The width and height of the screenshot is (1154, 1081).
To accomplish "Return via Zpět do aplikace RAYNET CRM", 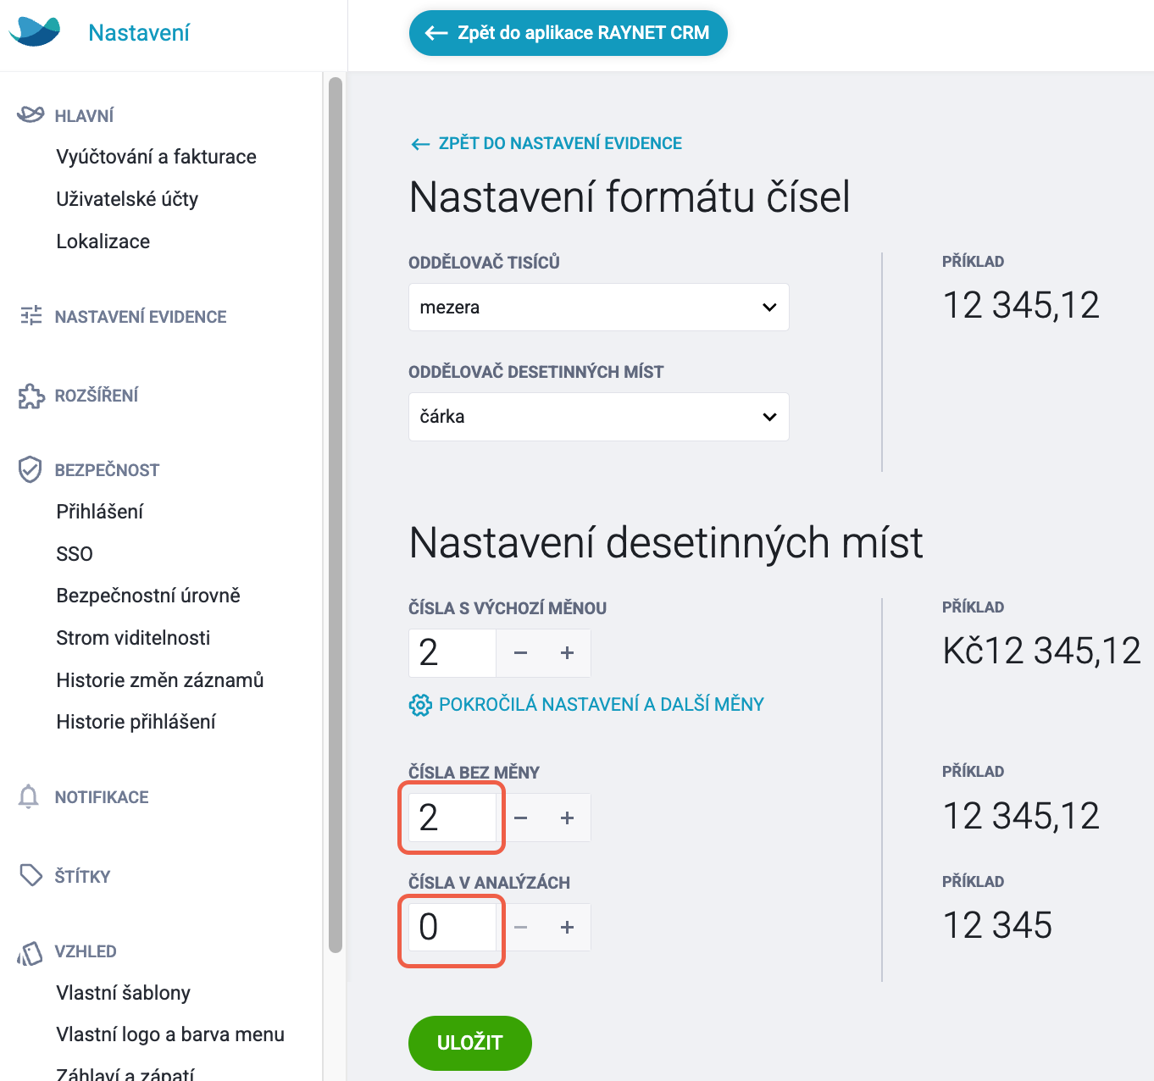I will (x=569, y=33).
